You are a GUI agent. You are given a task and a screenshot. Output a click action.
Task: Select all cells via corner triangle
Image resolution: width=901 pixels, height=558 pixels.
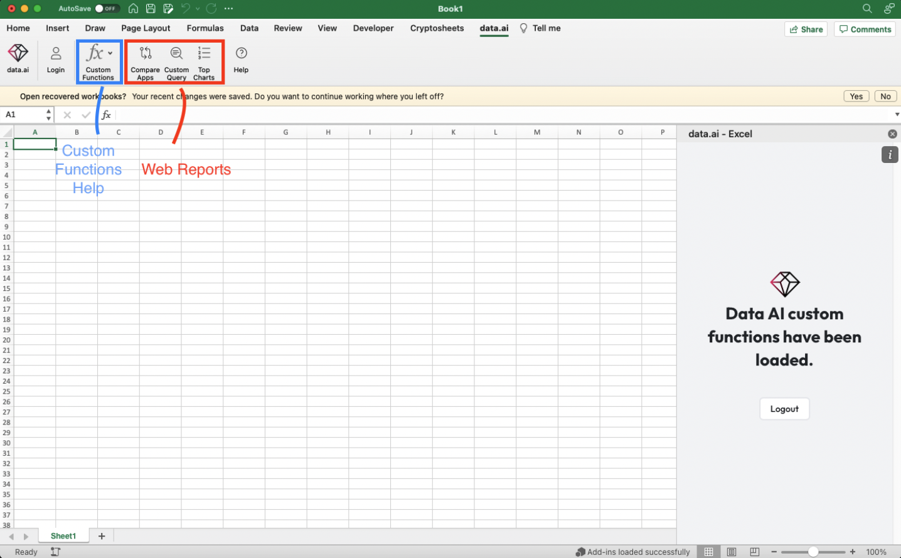[x=7, y=132]
